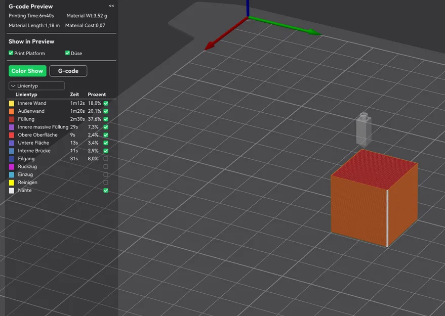
Task: Hide the Innere Wand line type
Action: click(106, 103)
